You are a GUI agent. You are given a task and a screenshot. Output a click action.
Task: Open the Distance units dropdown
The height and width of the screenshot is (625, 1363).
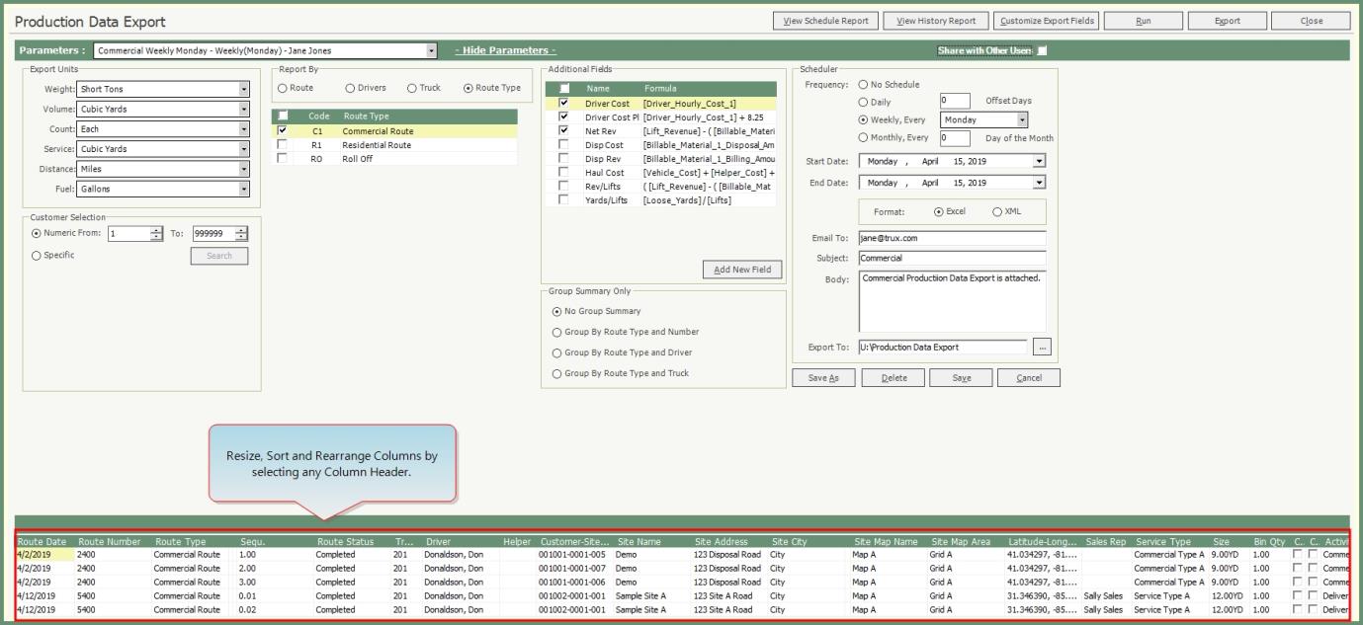245,169
